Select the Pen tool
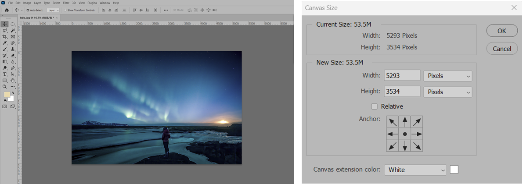Viewport: 523px width, 184px height. (x=13, y=68)
